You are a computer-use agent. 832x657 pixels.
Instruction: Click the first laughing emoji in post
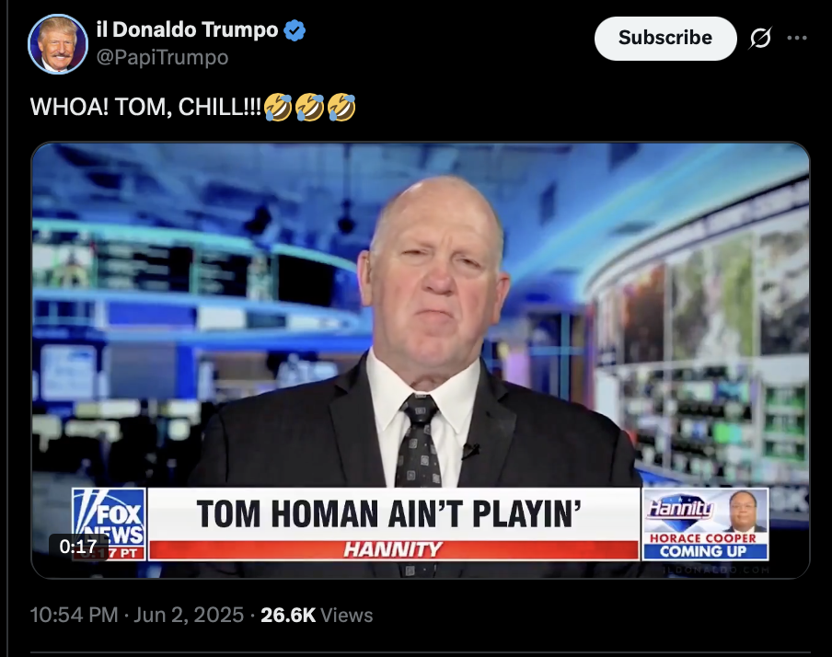[x=278, y=108]
